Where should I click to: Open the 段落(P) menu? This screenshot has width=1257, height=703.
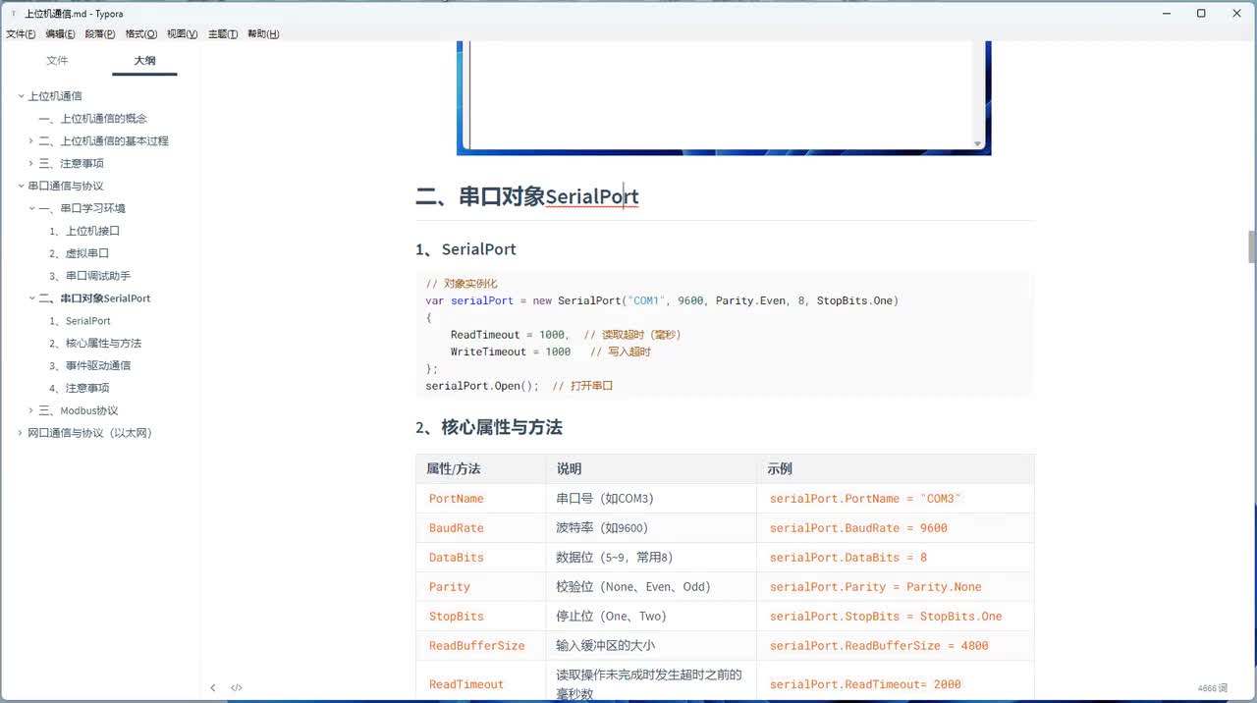pyautogui.click(x=100, y=34)
